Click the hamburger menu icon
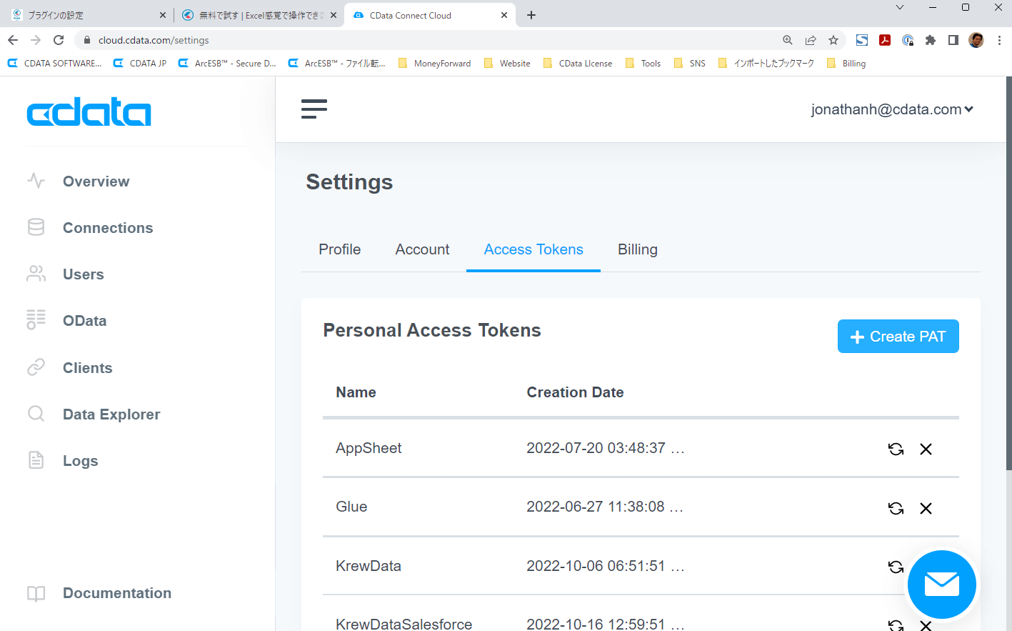This screenshot has height=631, width=1012. pyautogui.click(x=314, y=109)
